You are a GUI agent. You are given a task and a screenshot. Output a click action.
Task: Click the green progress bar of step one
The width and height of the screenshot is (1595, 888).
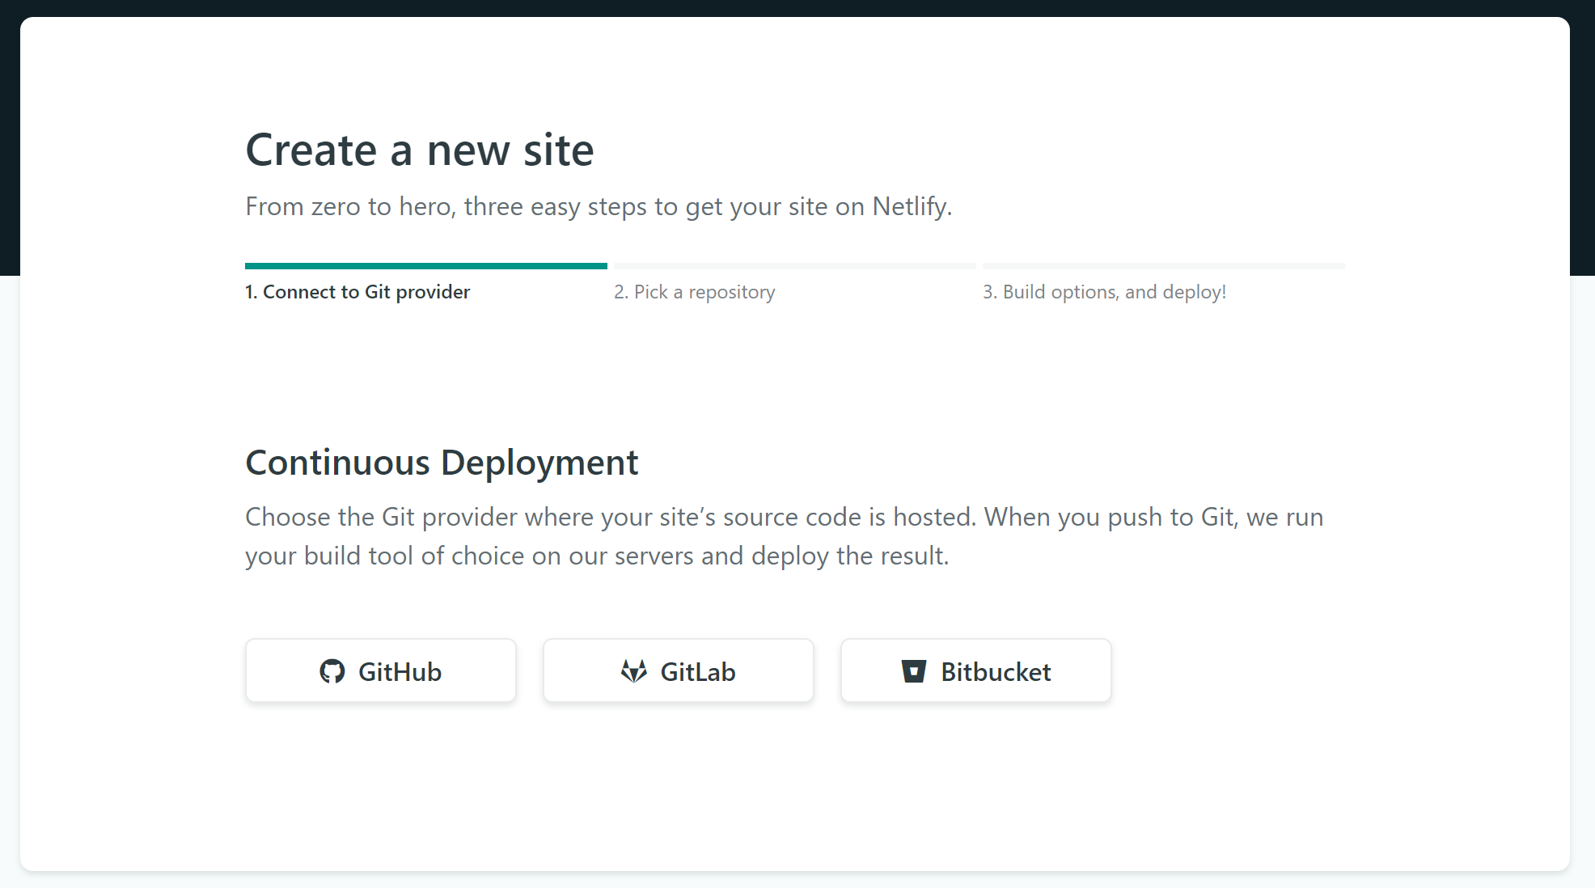click(x=426, y=266)
